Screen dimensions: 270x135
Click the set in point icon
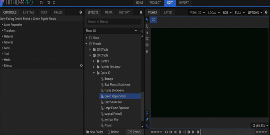click(x=171, y=132)
